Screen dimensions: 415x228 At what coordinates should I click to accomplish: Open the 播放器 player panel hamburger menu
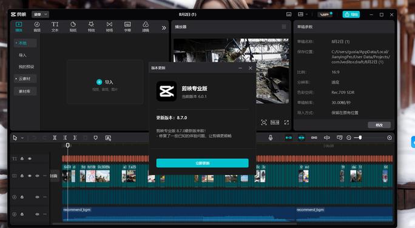(284, 27)
